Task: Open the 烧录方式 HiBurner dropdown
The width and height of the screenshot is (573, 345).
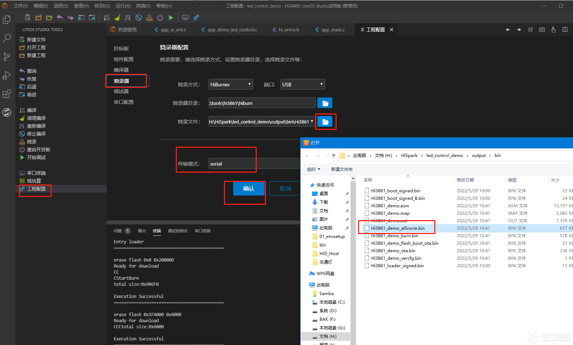Action: click(231, 84)
